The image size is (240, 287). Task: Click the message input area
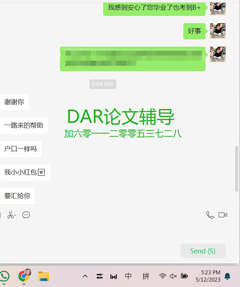(x=117, y=232)
